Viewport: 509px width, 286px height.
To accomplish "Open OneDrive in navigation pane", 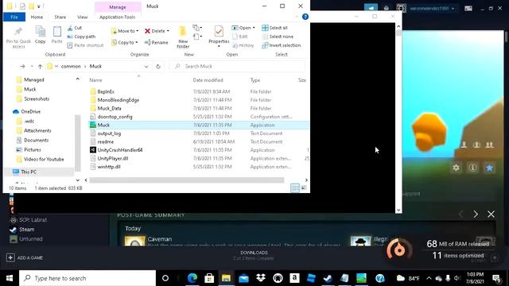I will (x=30, y=111).
